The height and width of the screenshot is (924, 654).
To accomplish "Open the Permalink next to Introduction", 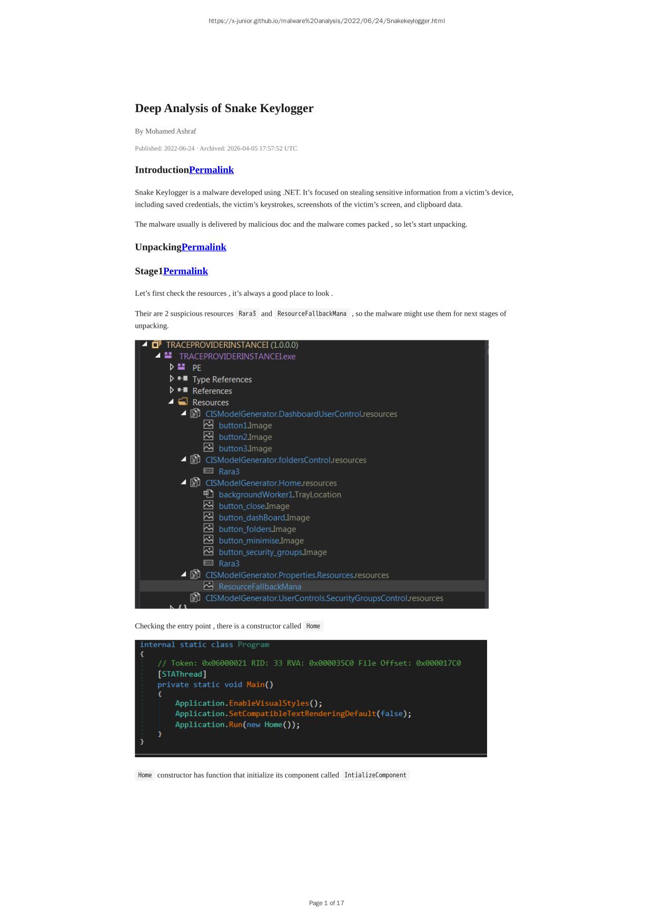I will coord(211,170).
